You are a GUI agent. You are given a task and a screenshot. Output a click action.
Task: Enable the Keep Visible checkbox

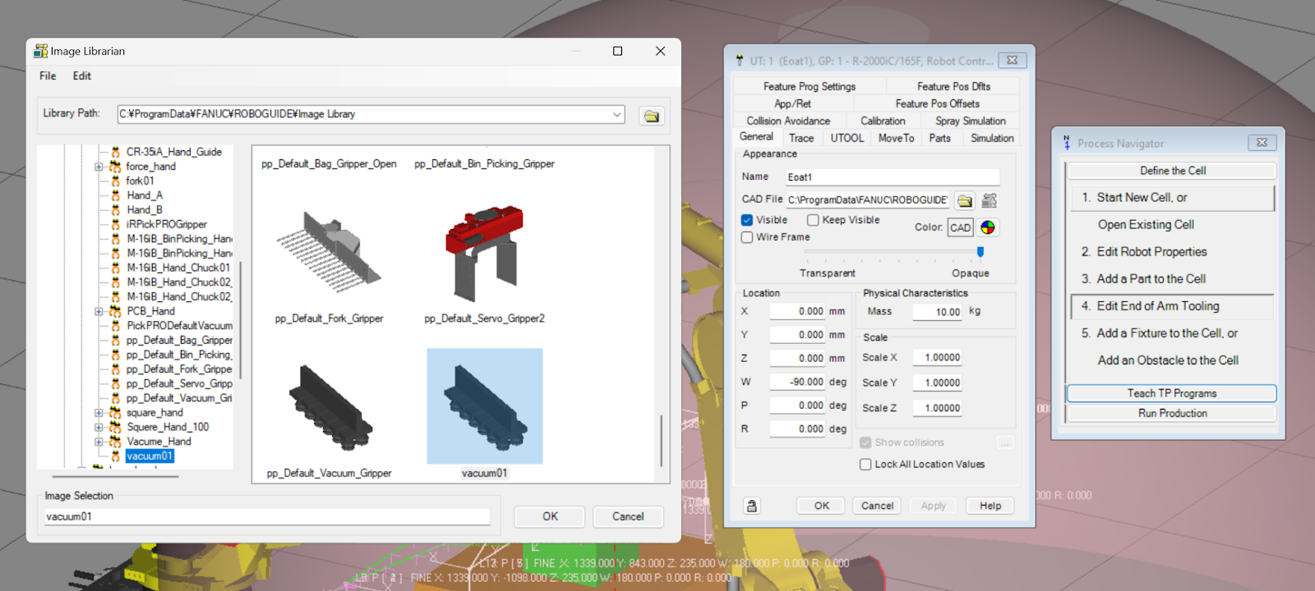tap(813, 220)
